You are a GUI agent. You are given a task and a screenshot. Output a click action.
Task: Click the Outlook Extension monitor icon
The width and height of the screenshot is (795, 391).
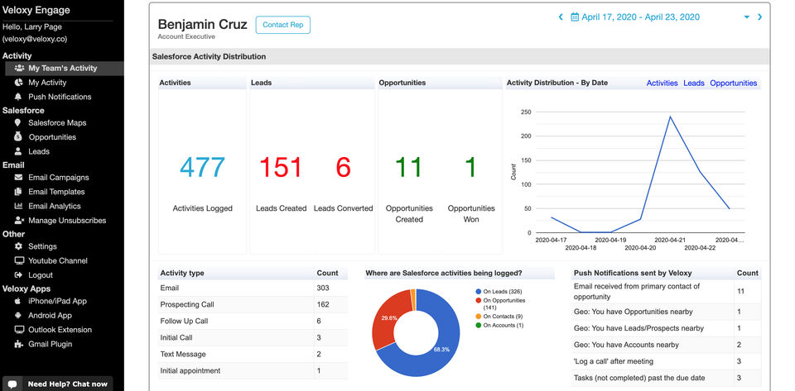pyautogui.click(x=19, y=330)
